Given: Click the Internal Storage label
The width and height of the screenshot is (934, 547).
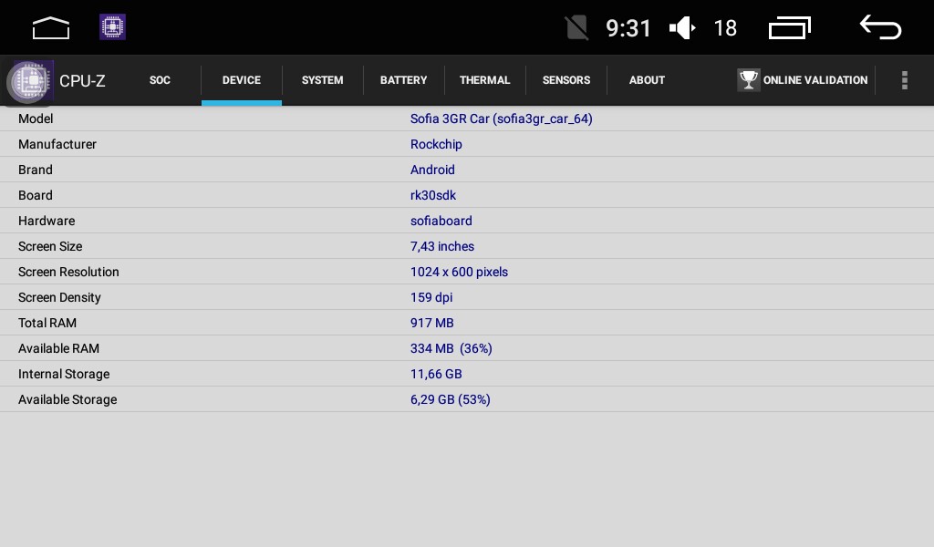Looking at the screenshot, I should coord(64,374).
